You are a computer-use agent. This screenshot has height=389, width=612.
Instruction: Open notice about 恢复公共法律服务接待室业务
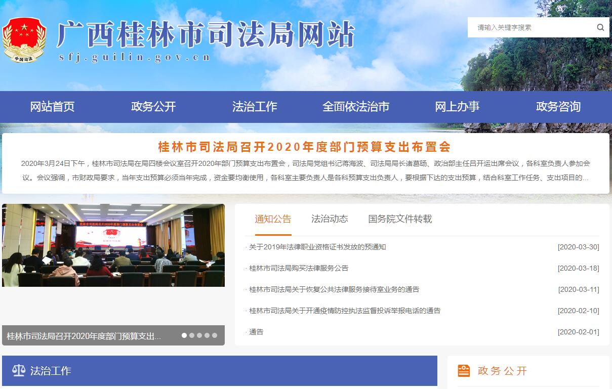point(334,289)
